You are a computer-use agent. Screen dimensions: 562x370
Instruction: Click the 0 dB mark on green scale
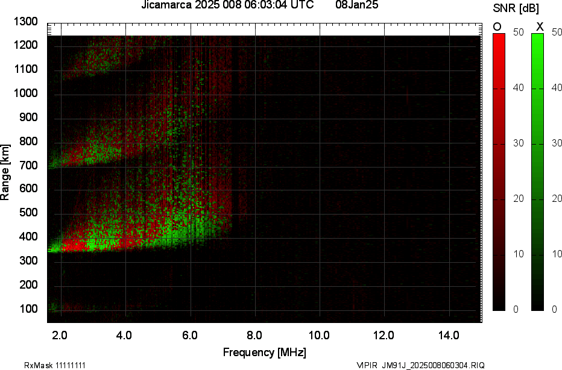click(553, 309)
